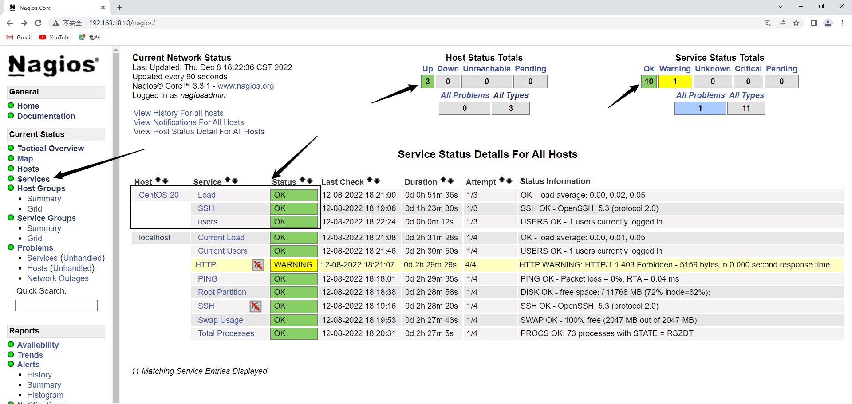Open the CentOS-20 host link
Screen dimensions: 852x404
point(159,195)
